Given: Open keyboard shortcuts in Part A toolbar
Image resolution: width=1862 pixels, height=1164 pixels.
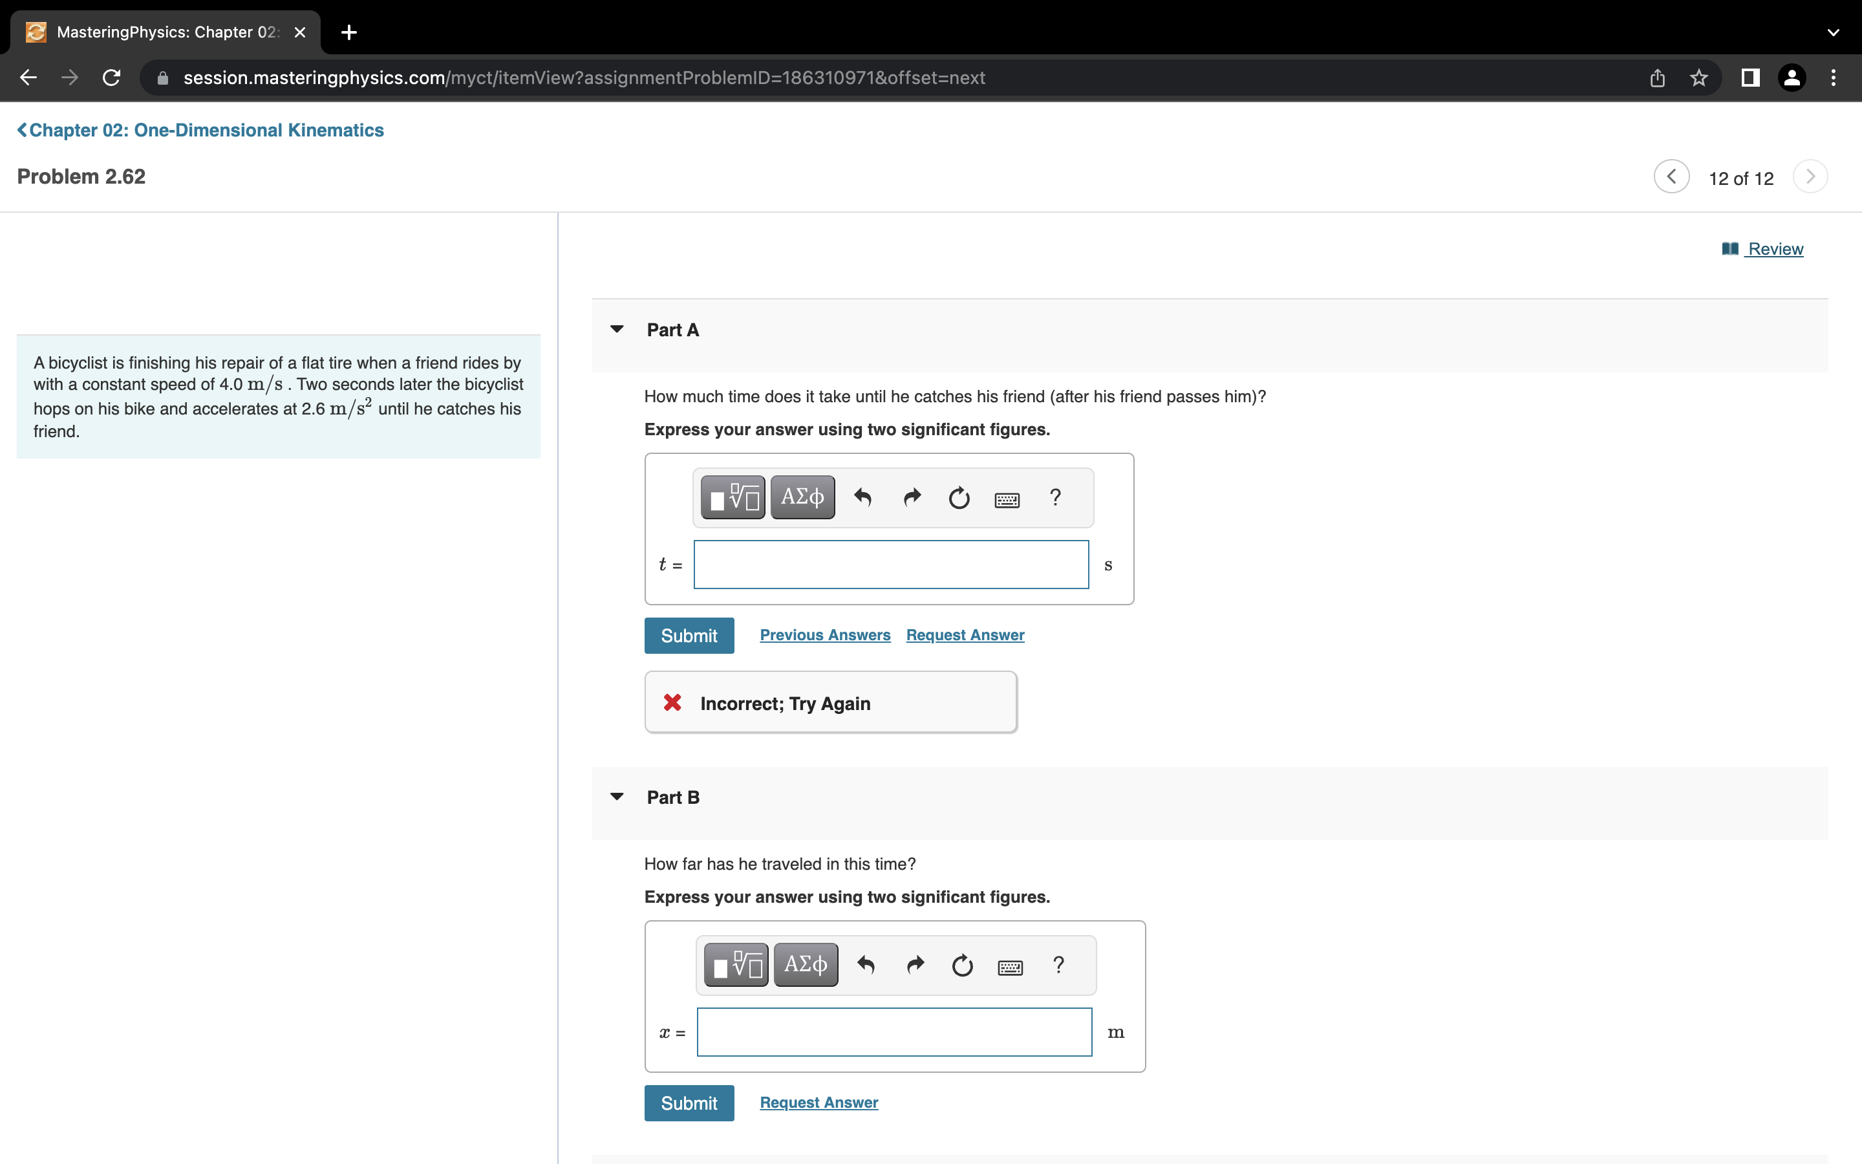Looking at the screenshot, I should (x=1007, y=500).
